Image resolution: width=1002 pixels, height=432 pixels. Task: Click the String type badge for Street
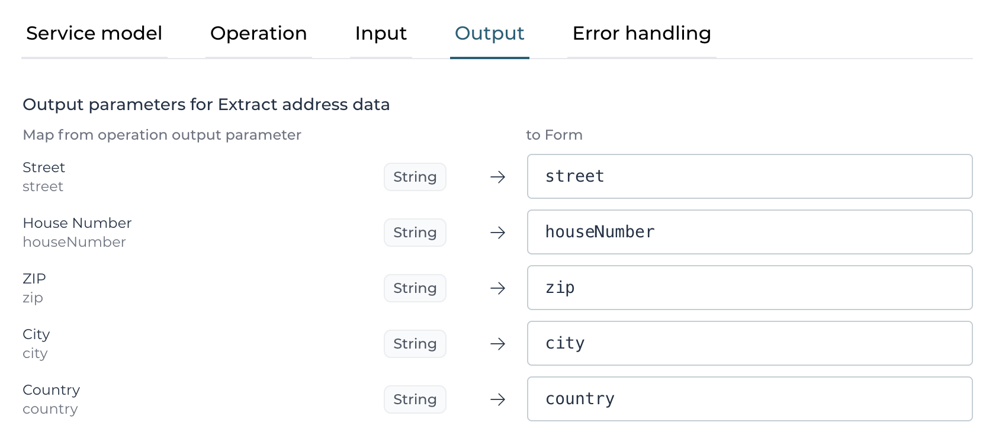coord(415,177)
